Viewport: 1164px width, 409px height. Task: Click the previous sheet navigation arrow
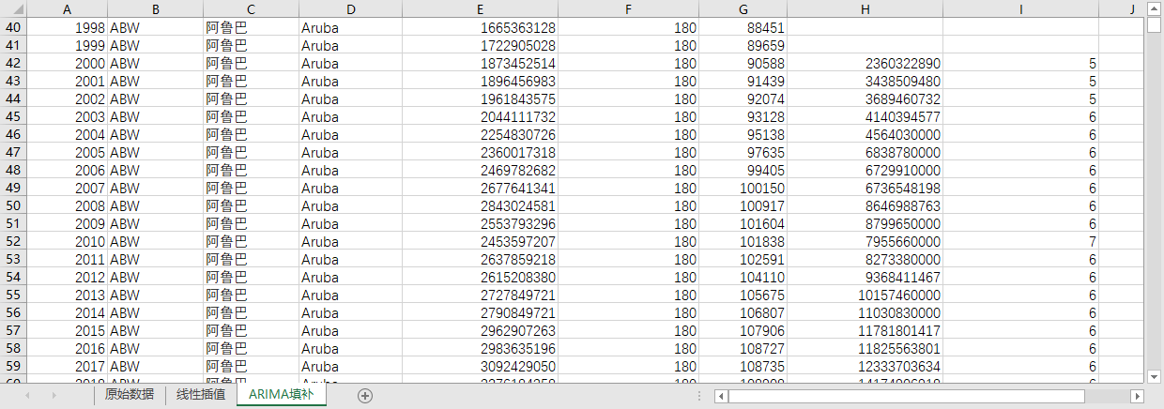coord(27,396)
